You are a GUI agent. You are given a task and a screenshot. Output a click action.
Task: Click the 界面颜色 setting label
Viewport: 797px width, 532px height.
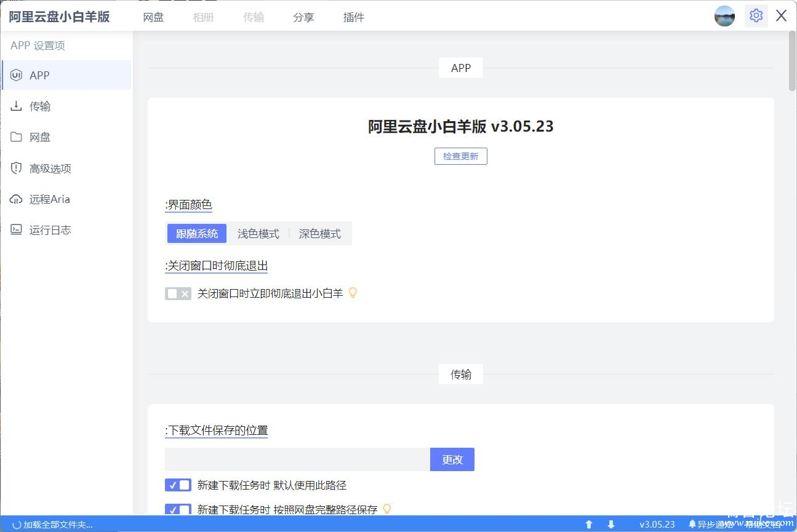click(x=188, y=205)
